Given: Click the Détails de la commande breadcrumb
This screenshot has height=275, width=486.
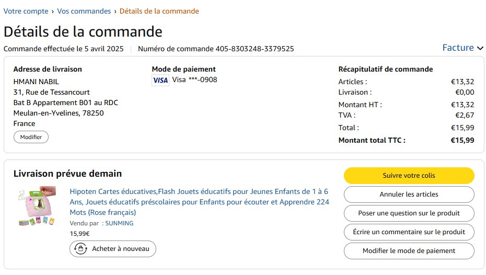Looking at the screenshot, I should click(159, 11).
